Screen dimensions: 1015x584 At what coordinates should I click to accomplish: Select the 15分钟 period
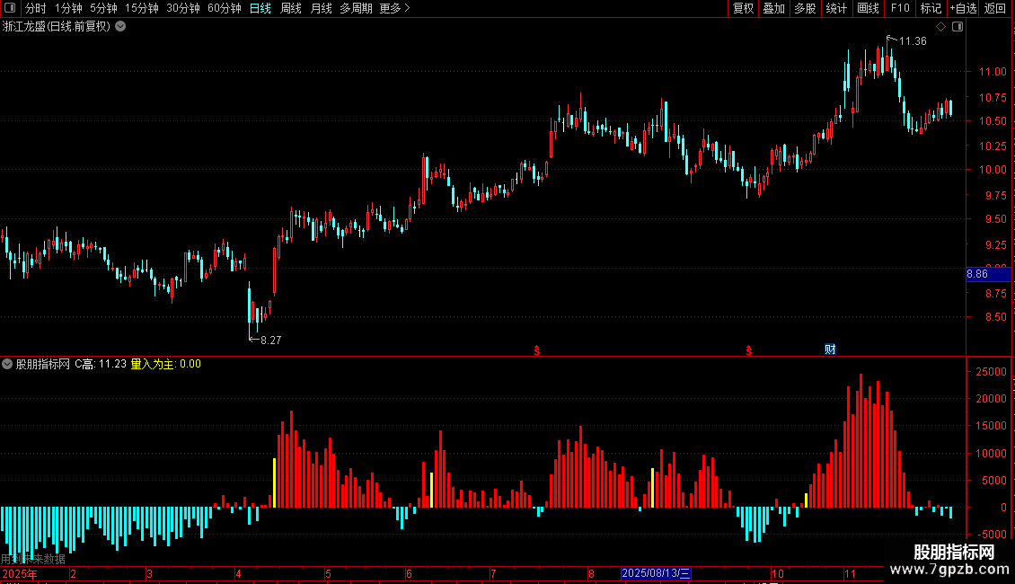tap(141, 8)
